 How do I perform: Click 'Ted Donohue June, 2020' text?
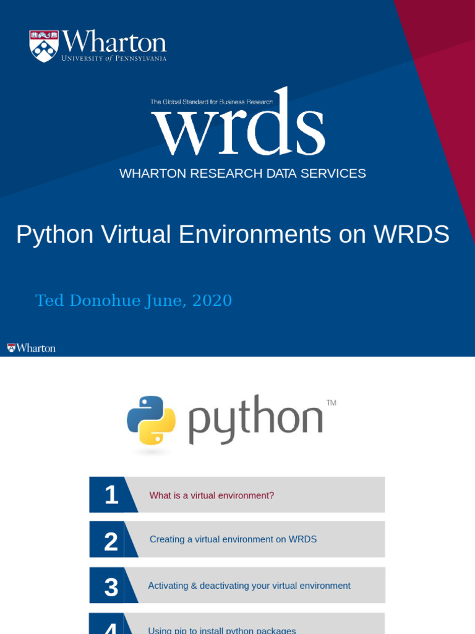click(x=134, y=301)
